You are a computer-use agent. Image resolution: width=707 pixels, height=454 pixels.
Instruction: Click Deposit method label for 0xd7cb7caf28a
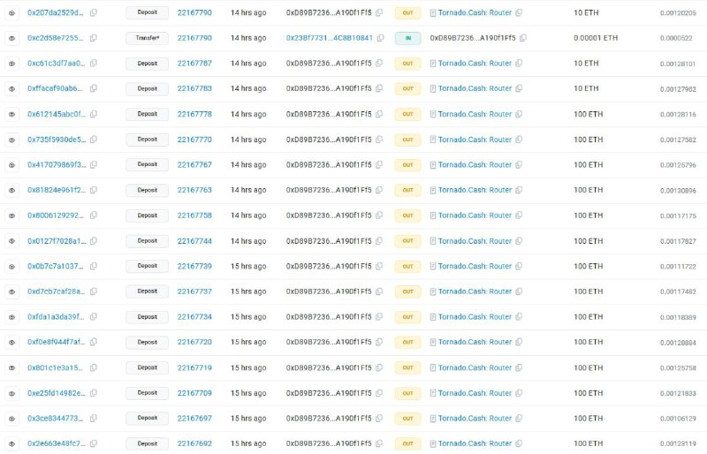coord(147,291)
